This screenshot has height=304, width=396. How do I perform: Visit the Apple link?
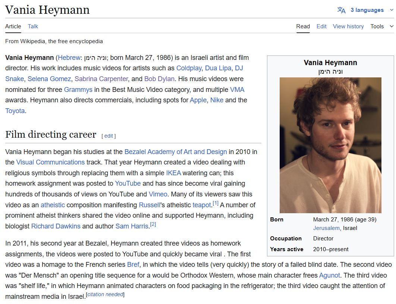(x=198, y=100)
